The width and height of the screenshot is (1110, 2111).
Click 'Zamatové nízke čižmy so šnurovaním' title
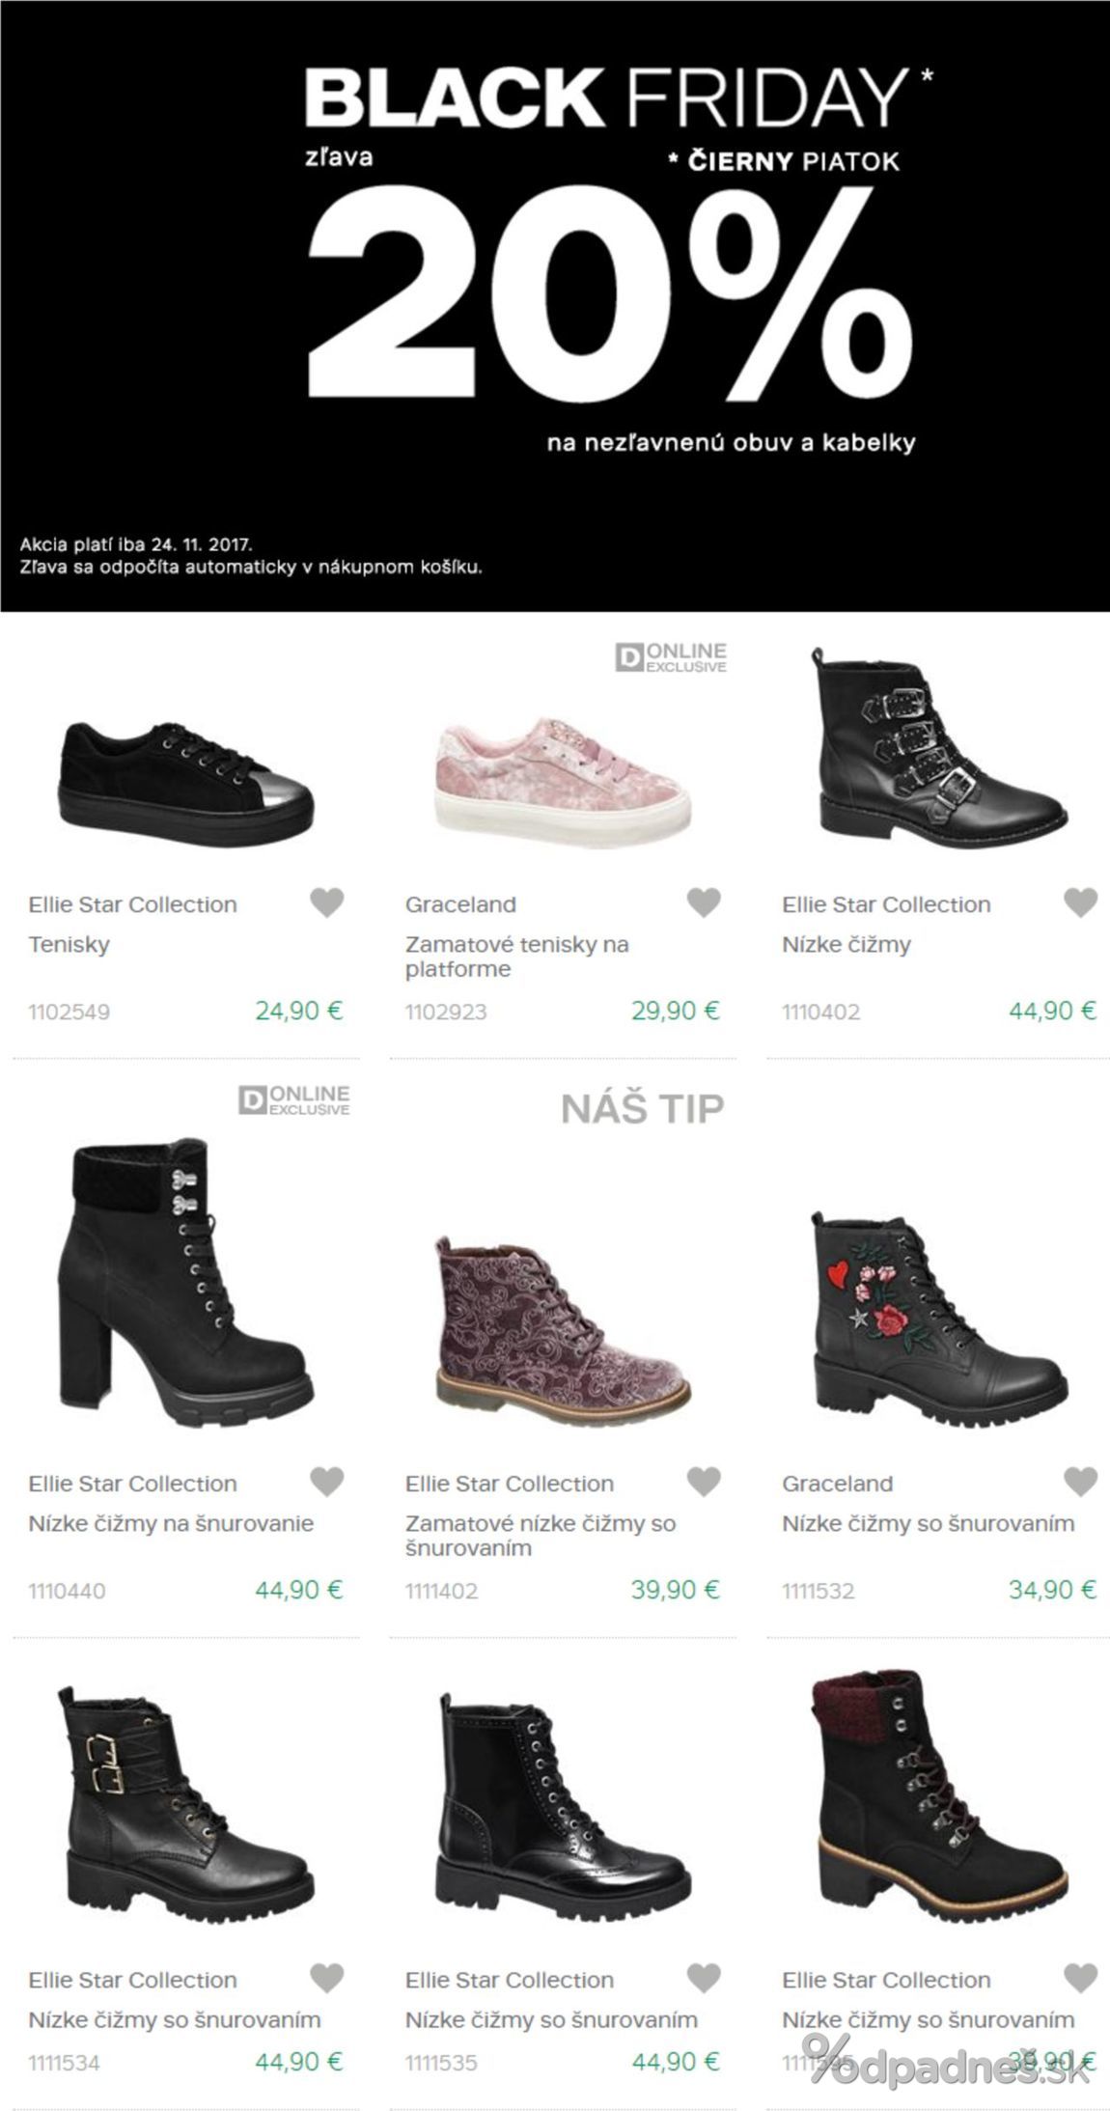pyautogui.click(x=540, y=1535)
